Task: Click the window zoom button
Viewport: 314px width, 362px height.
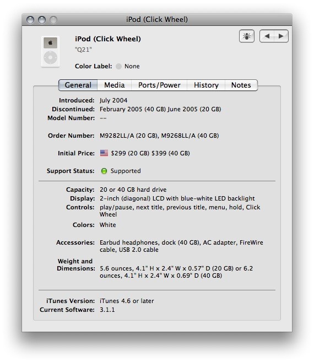Action: 53,20
